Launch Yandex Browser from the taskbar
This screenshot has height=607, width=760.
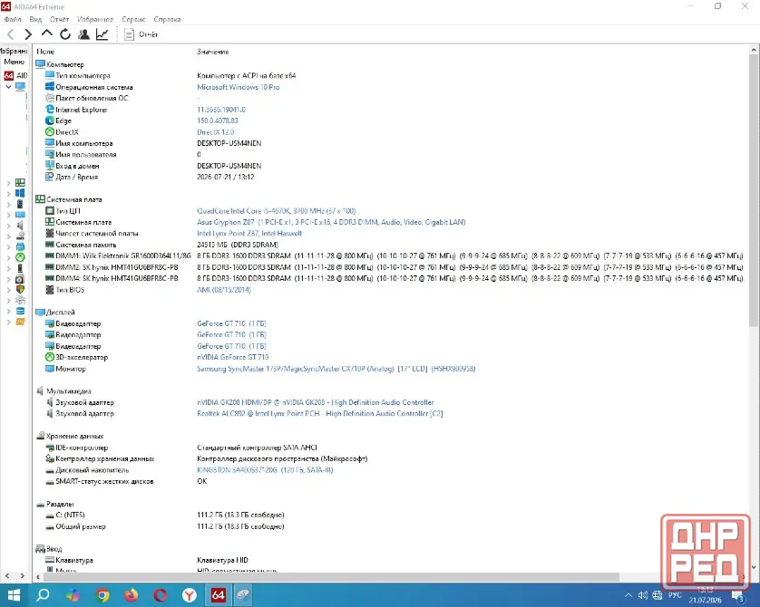189,595
